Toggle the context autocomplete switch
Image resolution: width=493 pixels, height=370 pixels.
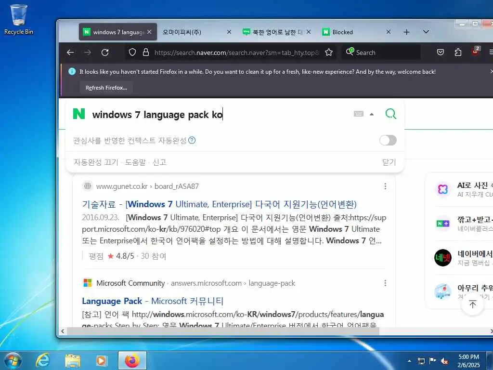point(388,140)
